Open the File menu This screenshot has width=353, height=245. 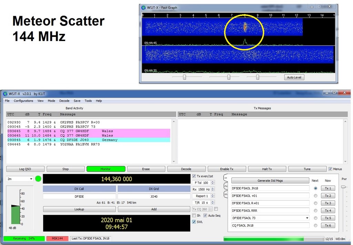click(7, 101)
